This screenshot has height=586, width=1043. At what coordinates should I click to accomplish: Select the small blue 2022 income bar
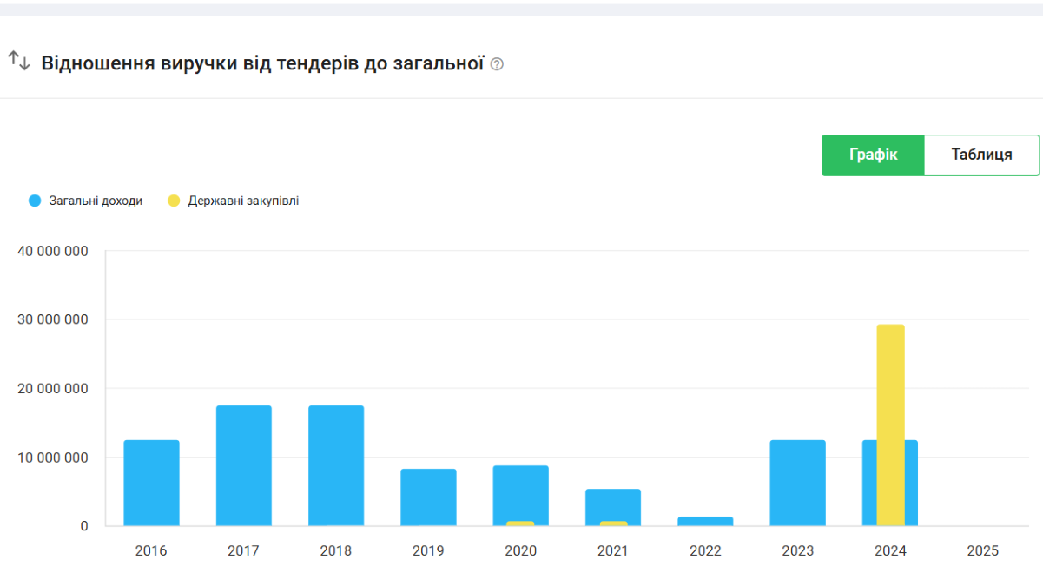(705, 521)
